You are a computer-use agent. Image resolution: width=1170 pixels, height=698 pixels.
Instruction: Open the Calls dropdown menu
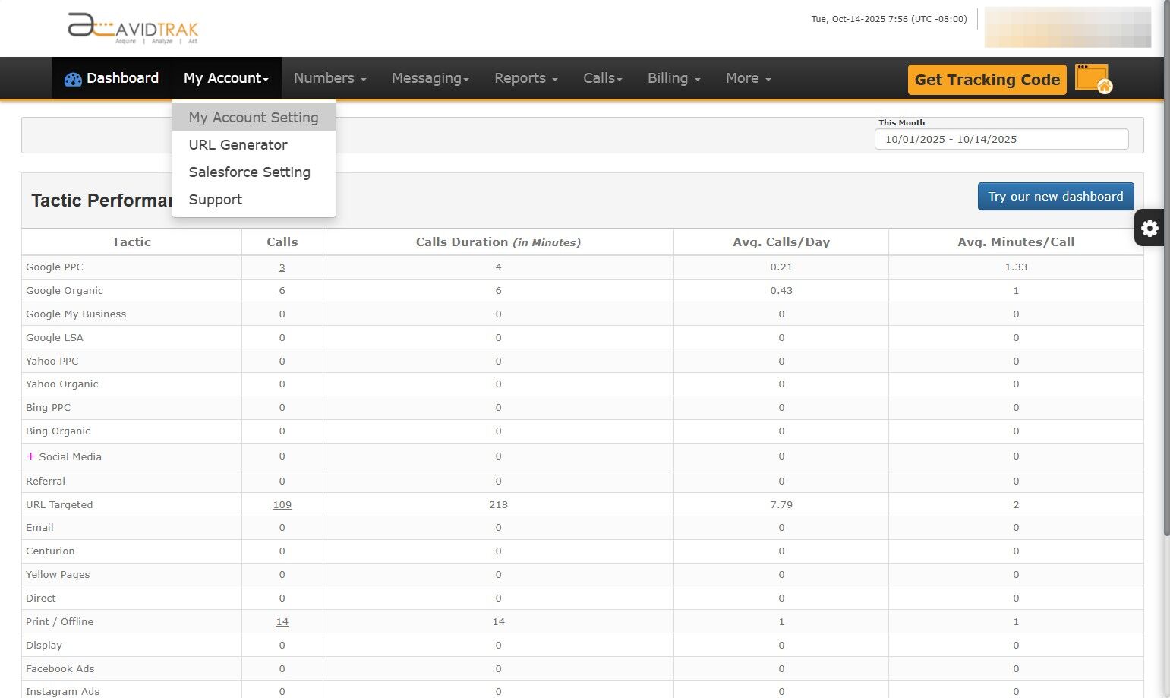pyautogui.click(x=603, y=78)
